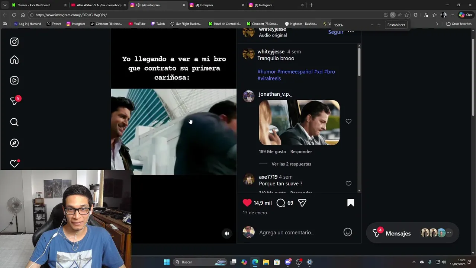Image resolution: width=476 pixels, height=268 pixels.
Task: Click the address bar URL
Action: click(71, 15)
